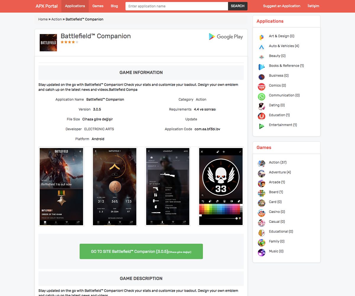This screenshot has width=355, height=296.
Task: Open the Blog nav tab
Action: point(114,6)
